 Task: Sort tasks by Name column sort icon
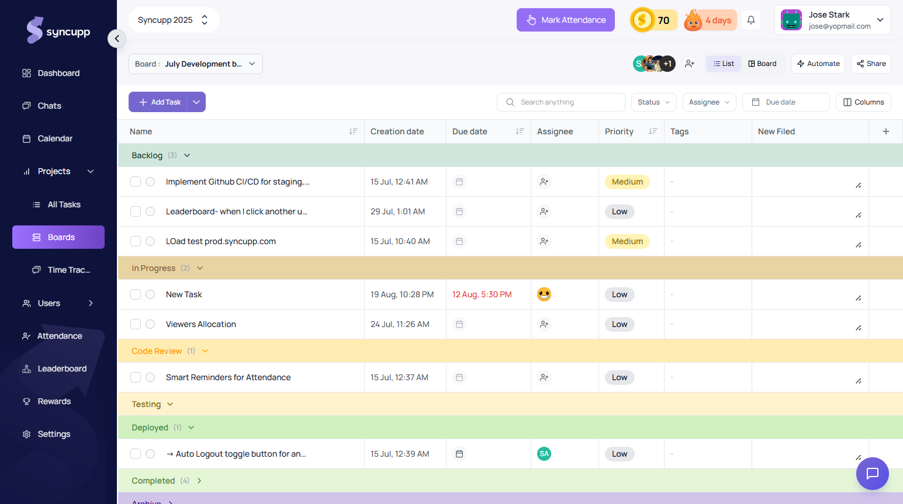pyautogui.click(x=353, y=131)
